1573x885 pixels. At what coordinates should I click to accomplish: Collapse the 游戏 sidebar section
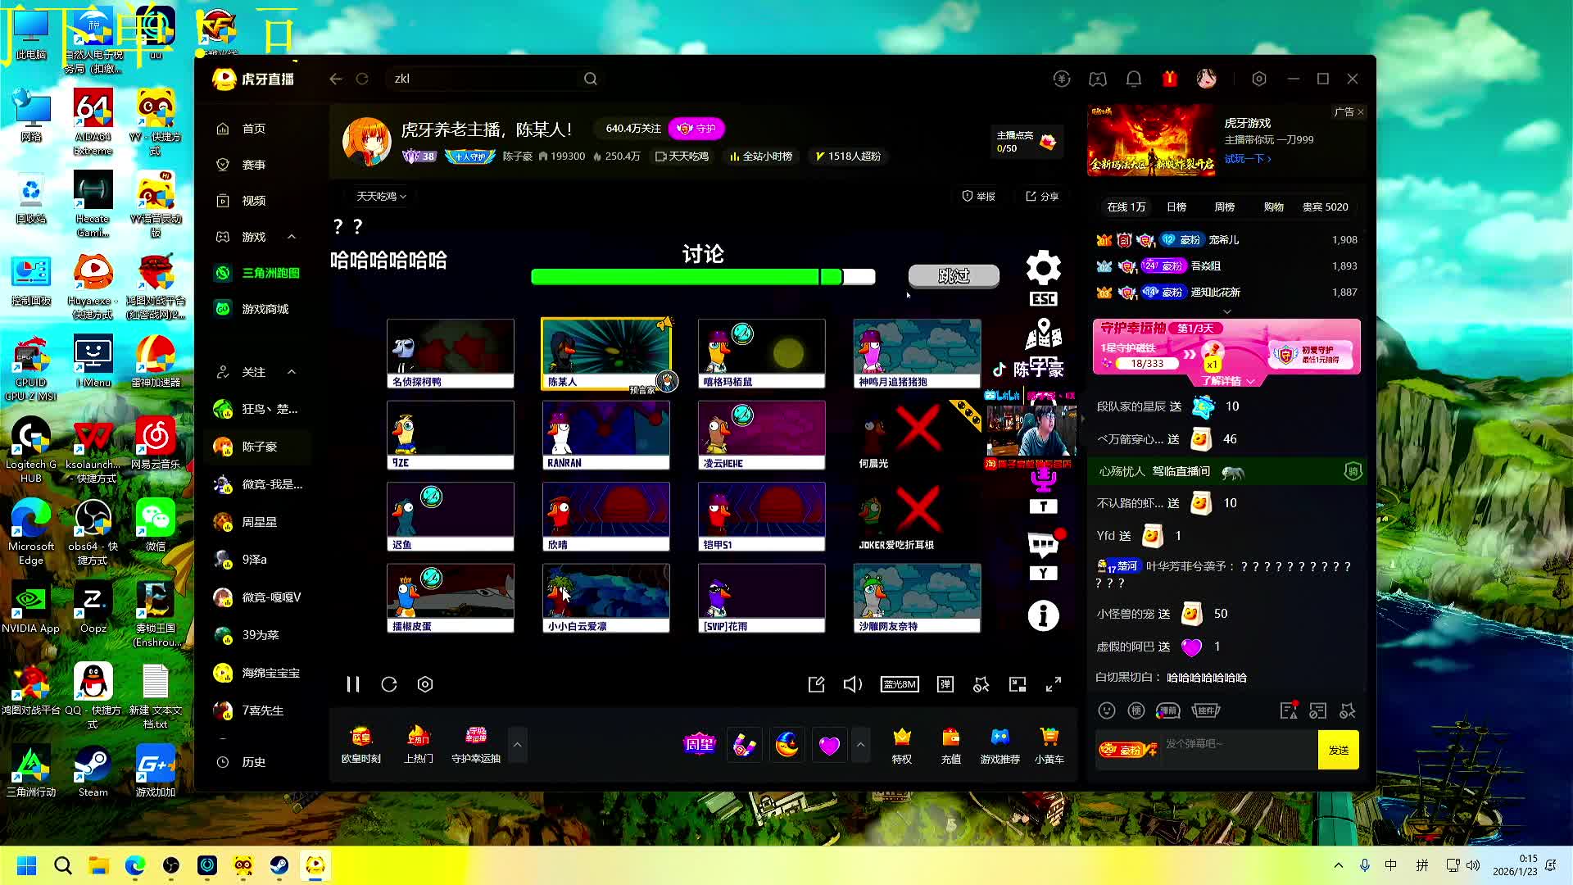292,237
